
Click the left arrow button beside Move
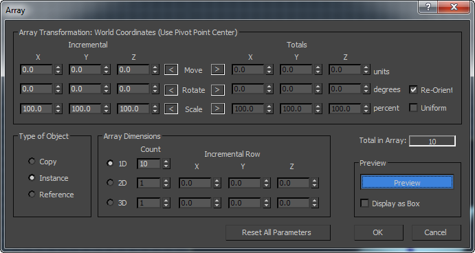[x=171, y=69]
